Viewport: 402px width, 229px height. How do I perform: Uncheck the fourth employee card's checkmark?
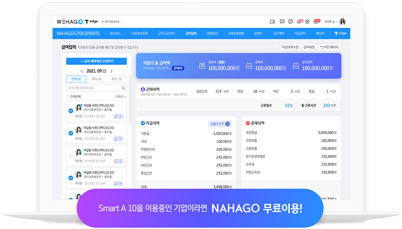[x=71, y=178]
